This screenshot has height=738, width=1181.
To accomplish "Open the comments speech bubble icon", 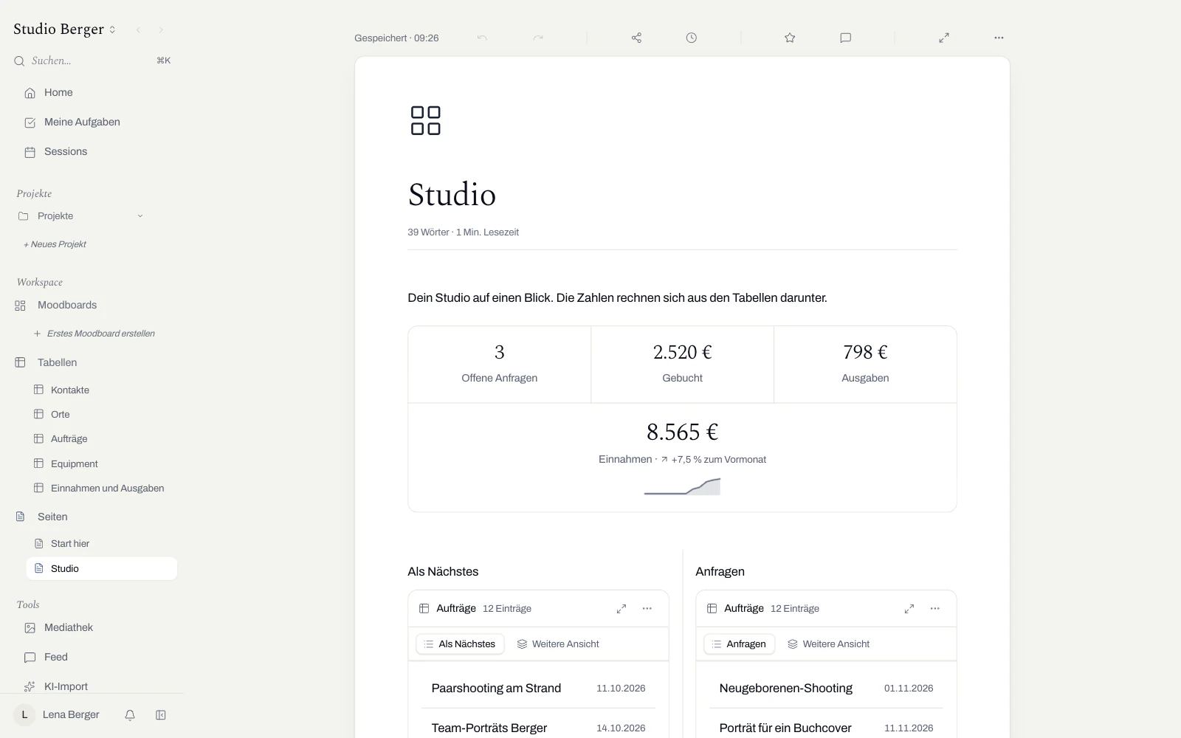I will pos(846,38).
